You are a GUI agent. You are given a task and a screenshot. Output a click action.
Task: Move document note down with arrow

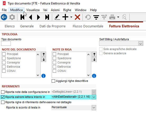(x=44, y=60)
